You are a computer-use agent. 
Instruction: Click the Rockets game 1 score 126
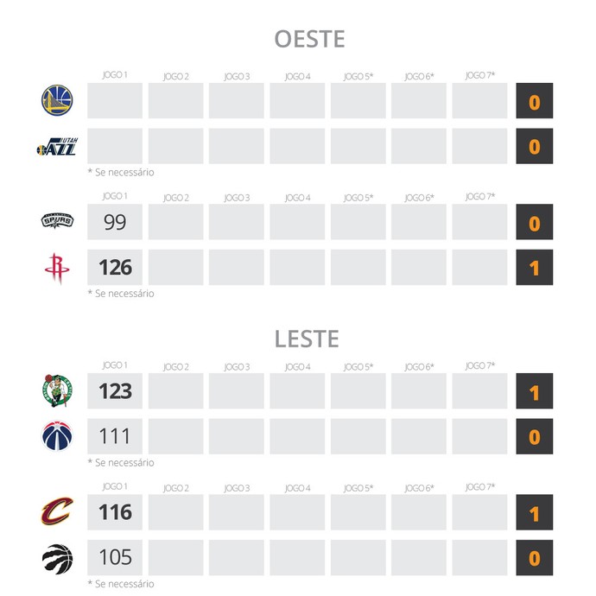point(115,268)
